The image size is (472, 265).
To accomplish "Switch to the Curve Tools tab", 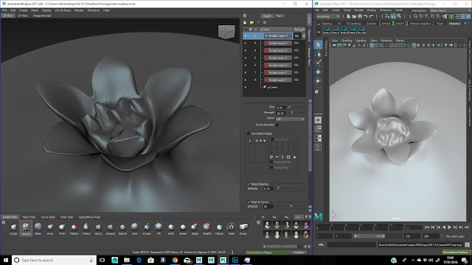I will point(48,217).
